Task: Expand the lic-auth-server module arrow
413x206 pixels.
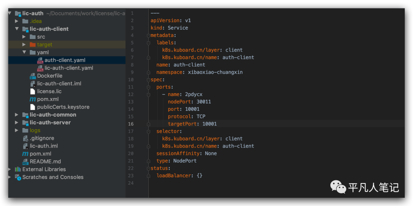Action: point(17,123)
